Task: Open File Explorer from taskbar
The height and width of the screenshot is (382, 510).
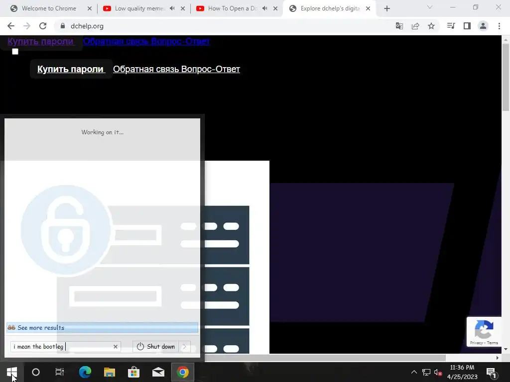Action: pos(109,372)
